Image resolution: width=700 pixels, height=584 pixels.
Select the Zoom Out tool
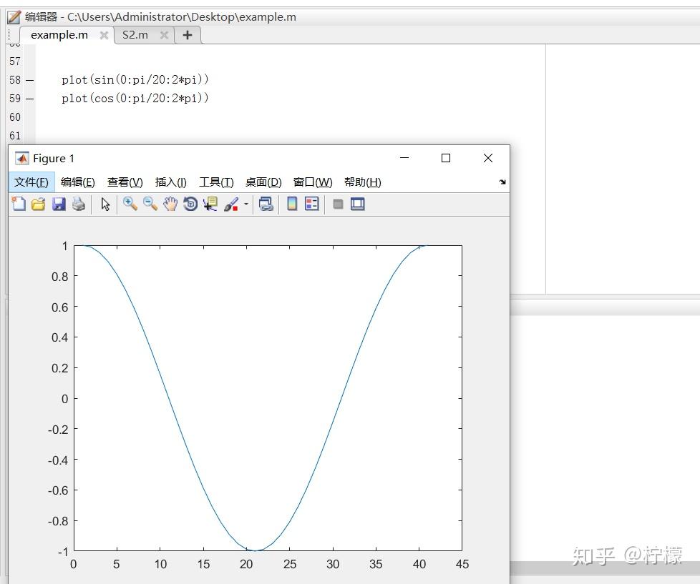click(150, 204)
